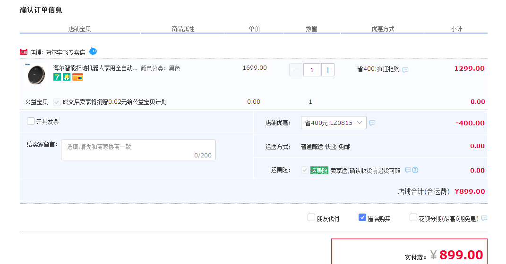Click the green shield service badge under the product title
This screenshot has height=264, width=506.
coord(67,77)
